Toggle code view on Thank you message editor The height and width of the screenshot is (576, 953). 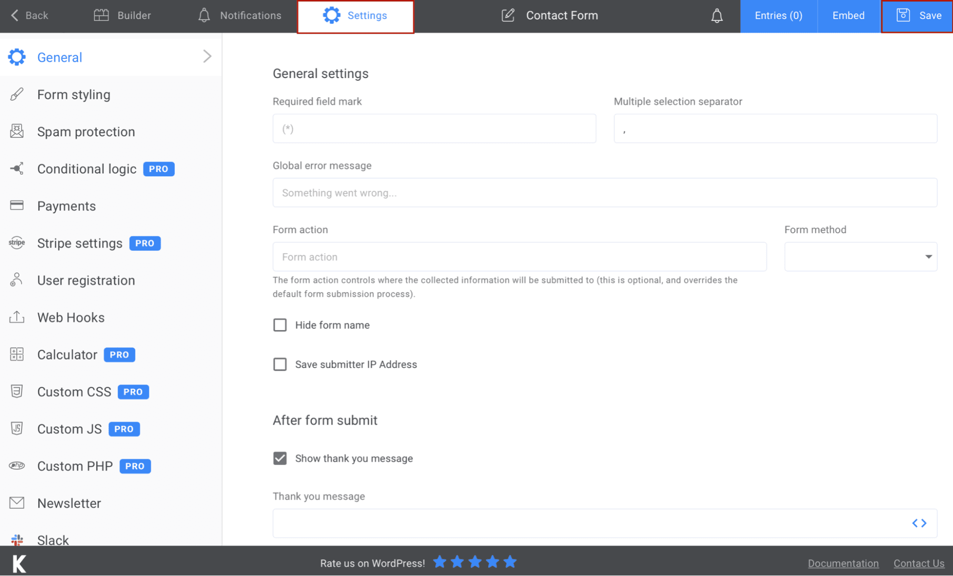(x=920, y=523)
